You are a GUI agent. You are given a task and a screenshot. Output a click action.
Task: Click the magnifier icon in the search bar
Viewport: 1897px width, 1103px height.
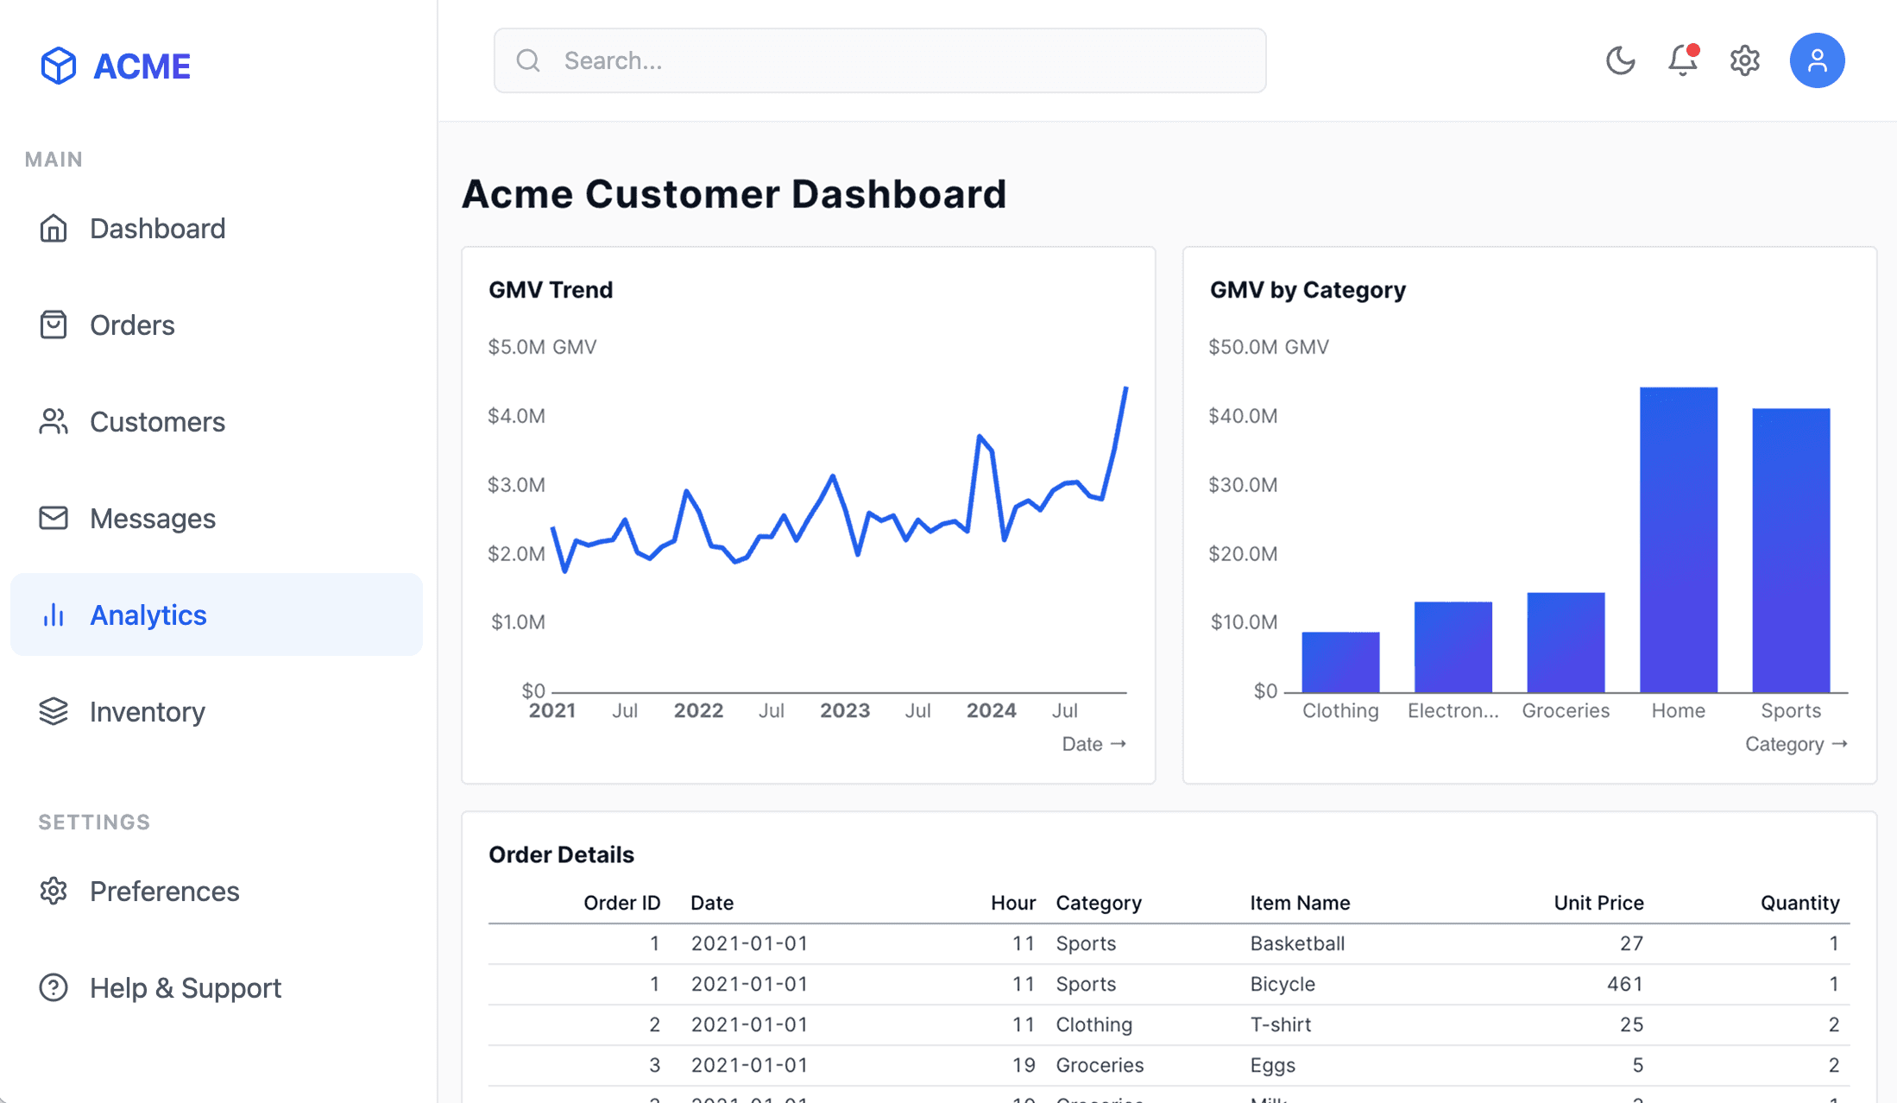coord(529,60)
